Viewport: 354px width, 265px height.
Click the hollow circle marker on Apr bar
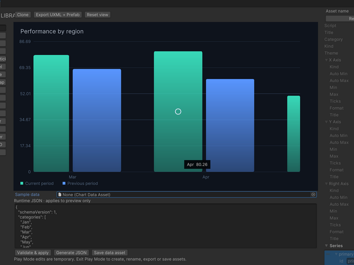click(178, 112)
